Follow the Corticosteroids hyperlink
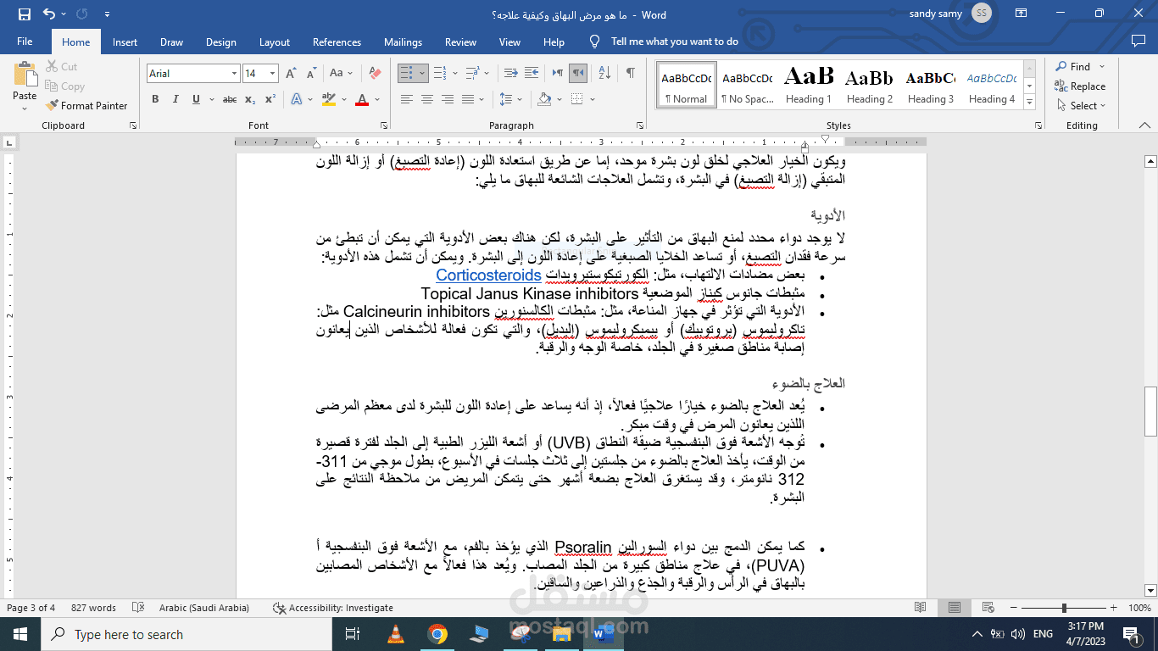1158x651 pixels. (x=488, y=275)
